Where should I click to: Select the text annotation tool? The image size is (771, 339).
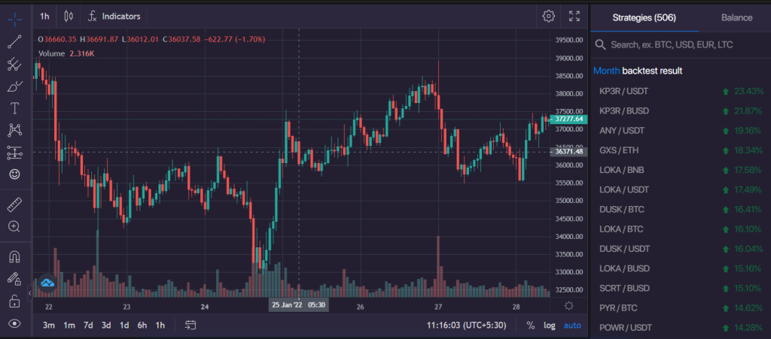tap(15, 108)
